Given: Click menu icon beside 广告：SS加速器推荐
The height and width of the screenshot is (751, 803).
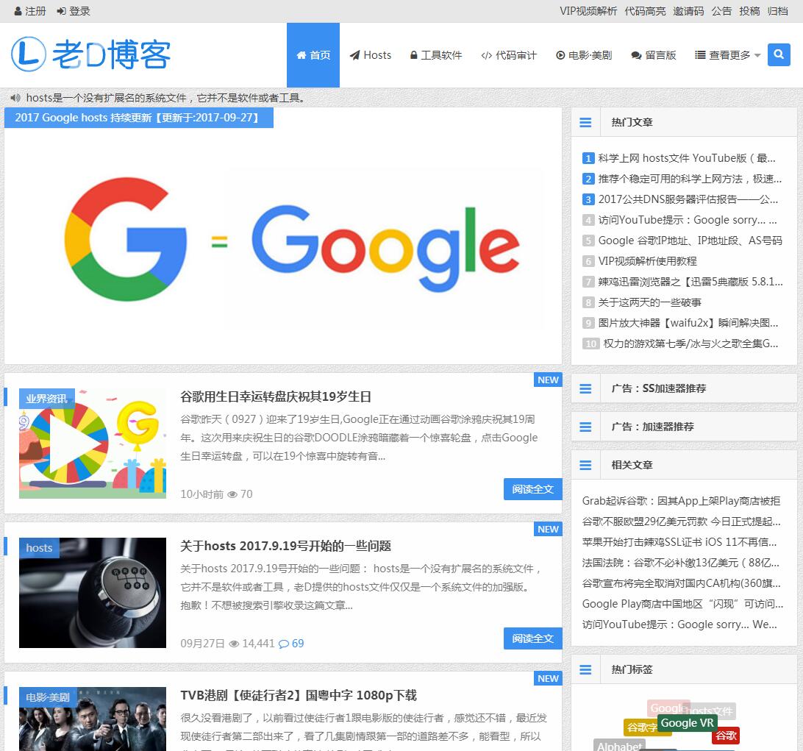Looking at the screenshot, I should coord(585,388).
